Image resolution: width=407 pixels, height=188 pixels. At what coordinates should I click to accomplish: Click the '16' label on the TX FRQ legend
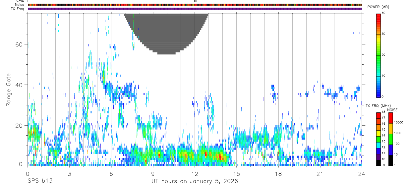384,124
